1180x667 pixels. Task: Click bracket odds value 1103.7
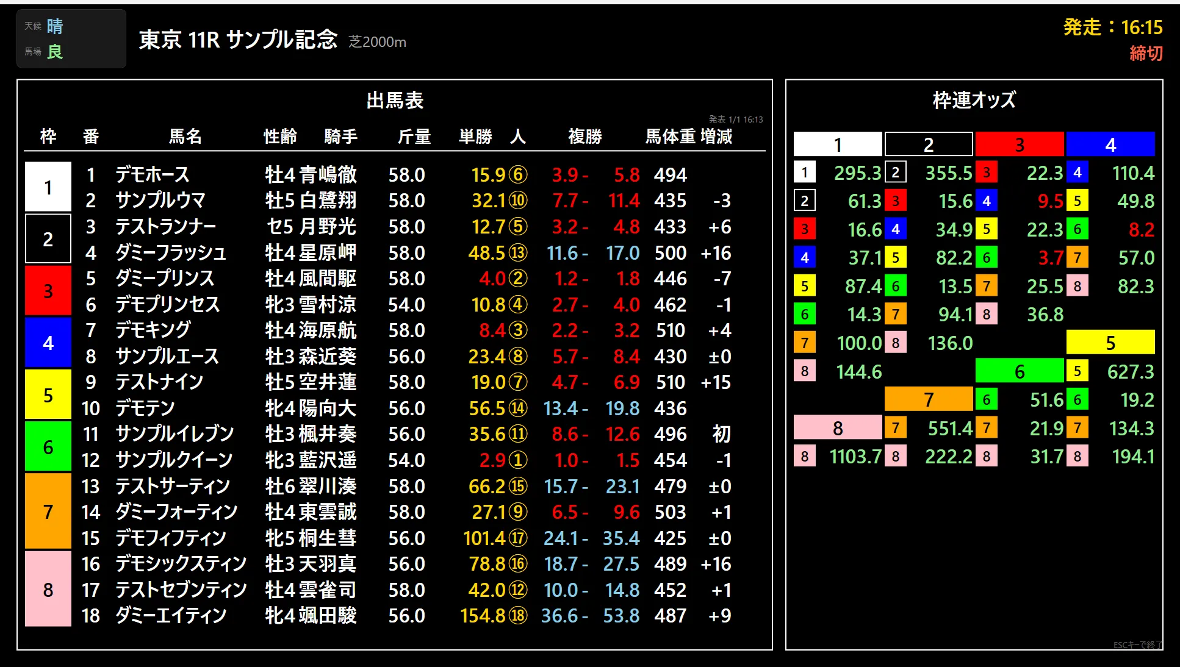[855, 457]
